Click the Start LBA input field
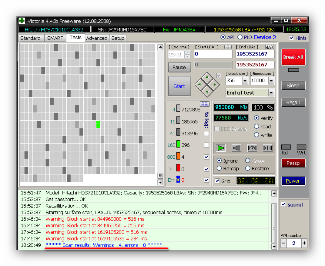Viewport: 325px width, 266px height. point(213,54)
